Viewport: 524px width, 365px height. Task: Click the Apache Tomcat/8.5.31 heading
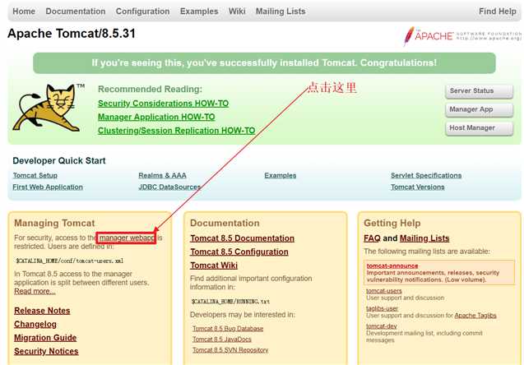click(72, 34)
